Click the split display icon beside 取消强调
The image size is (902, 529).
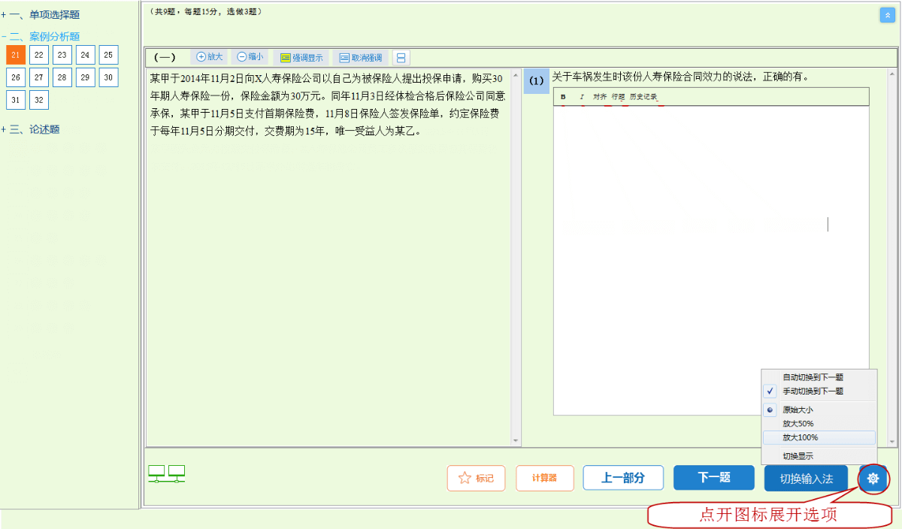(x=401, y=57)
